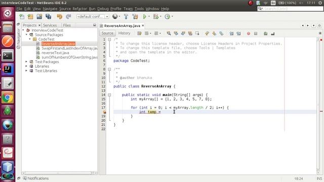
Task: Expand the Libraries node
Action: (26, 66)
